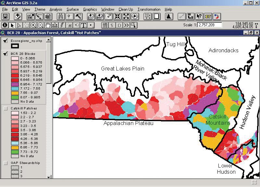The image size is (260, 187).
Task: Select the Draw Point dot tool
Action: pyautogui.click(x=91, y=25)
